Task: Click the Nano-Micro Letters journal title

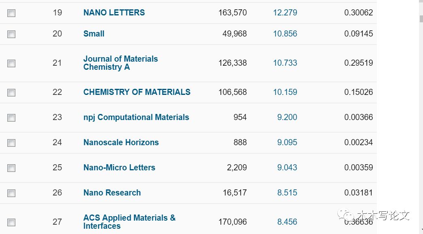Action: pyautogui.click(x=119, y=167)
